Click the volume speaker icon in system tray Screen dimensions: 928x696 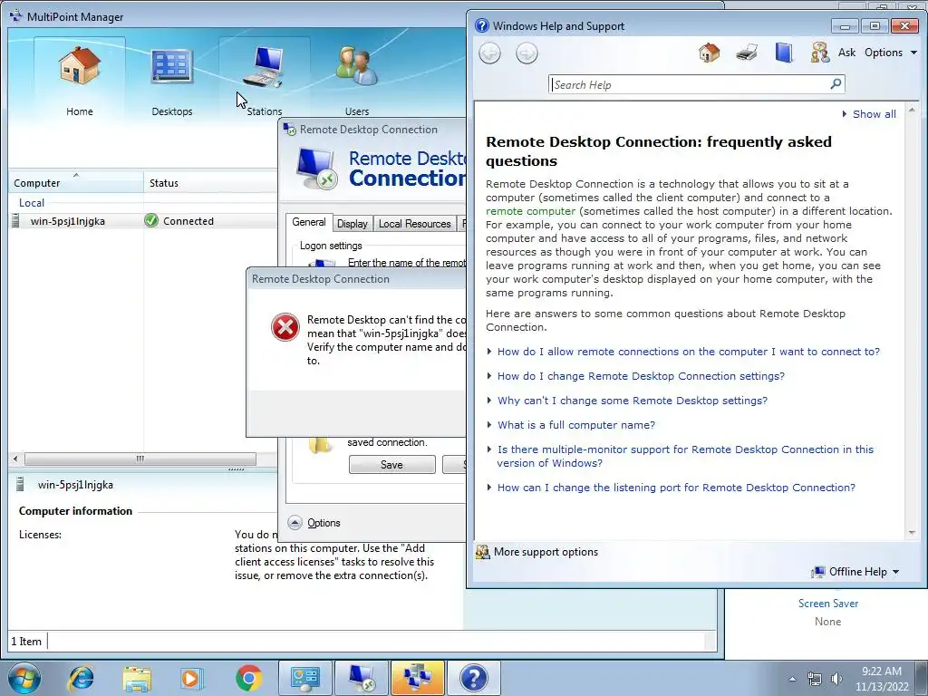[x=836, y=679]
